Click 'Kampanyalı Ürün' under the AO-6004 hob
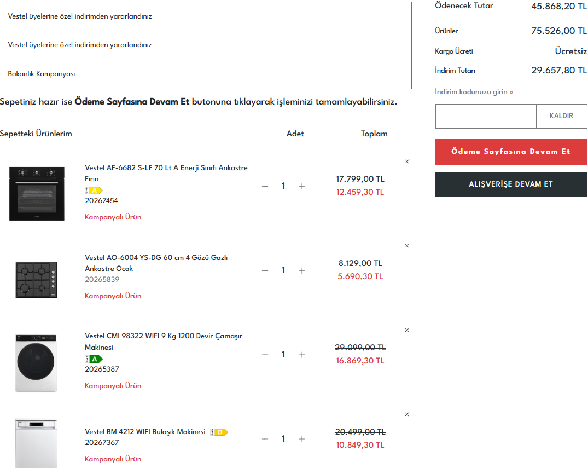Image resolution: width=588 pixels, height=468 pixels. 113,296
